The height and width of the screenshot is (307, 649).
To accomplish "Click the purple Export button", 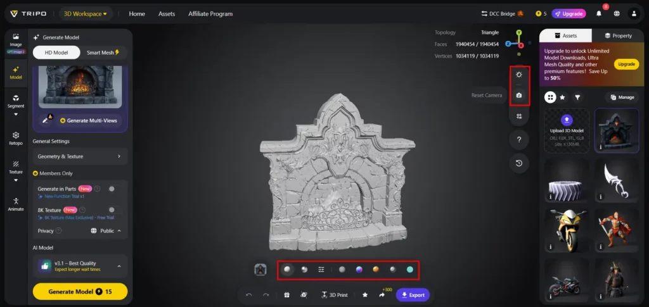I will click(x=413, y=295).
